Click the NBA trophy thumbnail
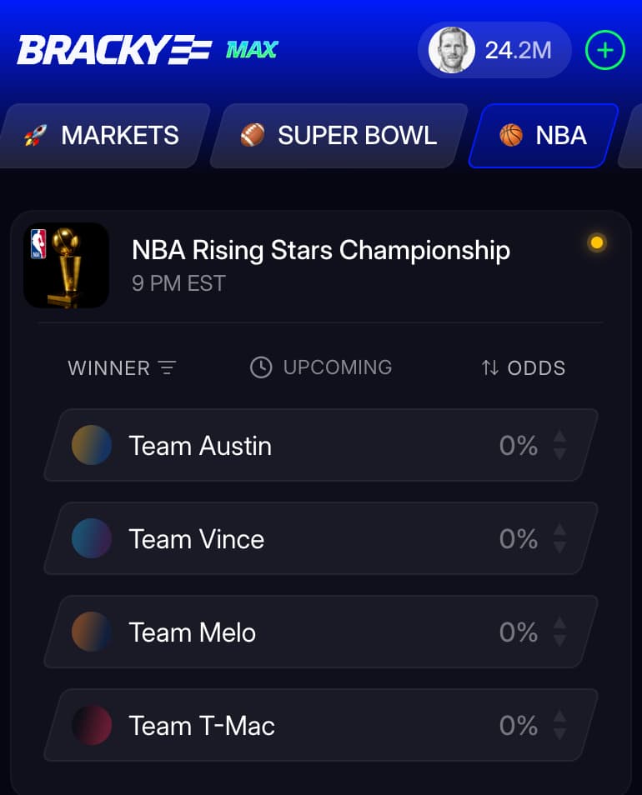The height and width of the screenshot is (795, 642). tap(67, 265)
